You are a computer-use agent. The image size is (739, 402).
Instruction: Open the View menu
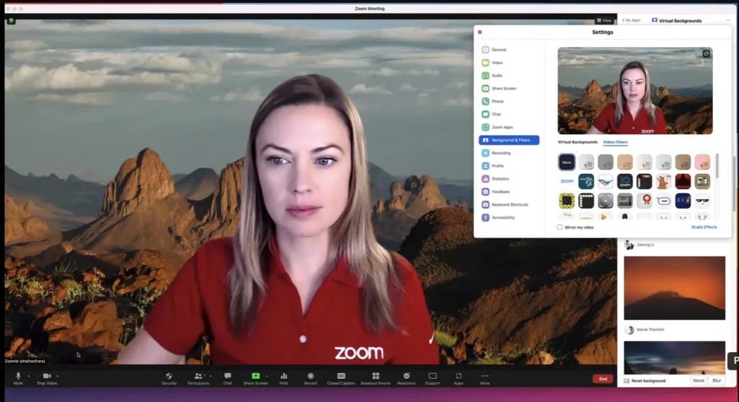[x=604, y=20]
